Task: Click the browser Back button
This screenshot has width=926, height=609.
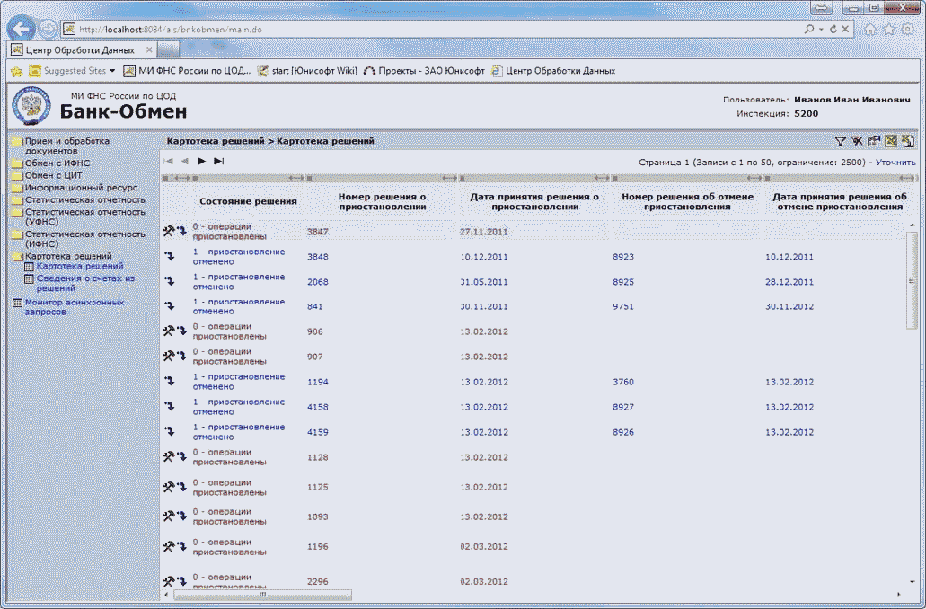Action: (x=22, y=29)
